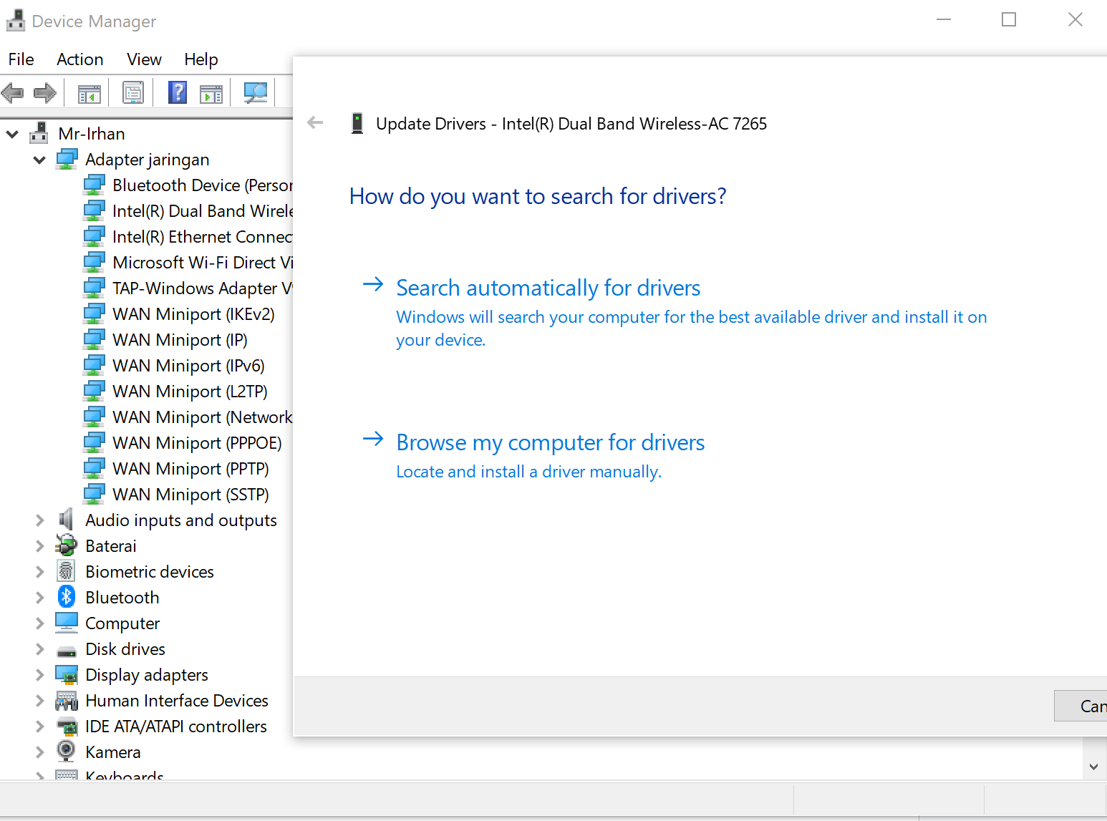Toggle the console tree pane toolbar icon
This screenshot has height=821, width=1107.
[x=90, y=93]
